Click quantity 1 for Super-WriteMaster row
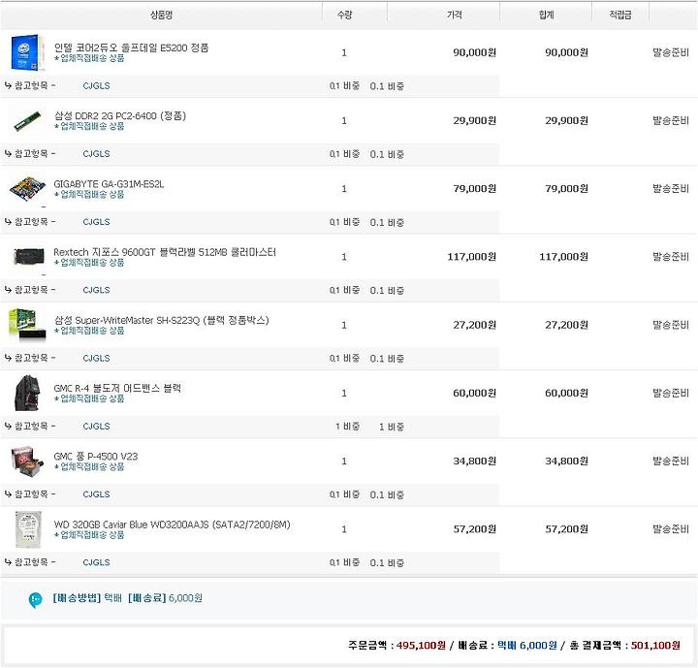 344,325
